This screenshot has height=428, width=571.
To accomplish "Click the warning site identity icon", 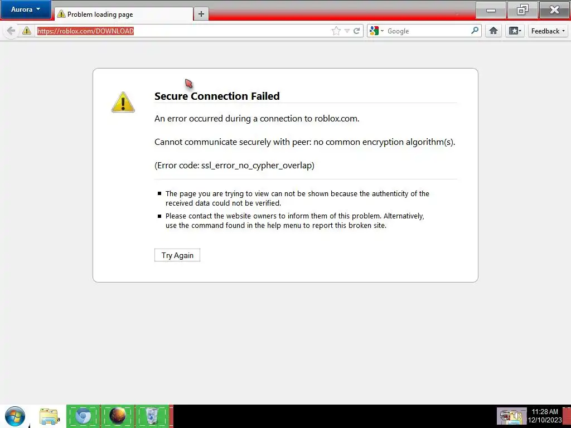I will [x=27, y=31].
